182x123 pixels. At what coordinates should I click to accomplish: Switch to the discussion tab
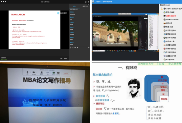point(74,6)
